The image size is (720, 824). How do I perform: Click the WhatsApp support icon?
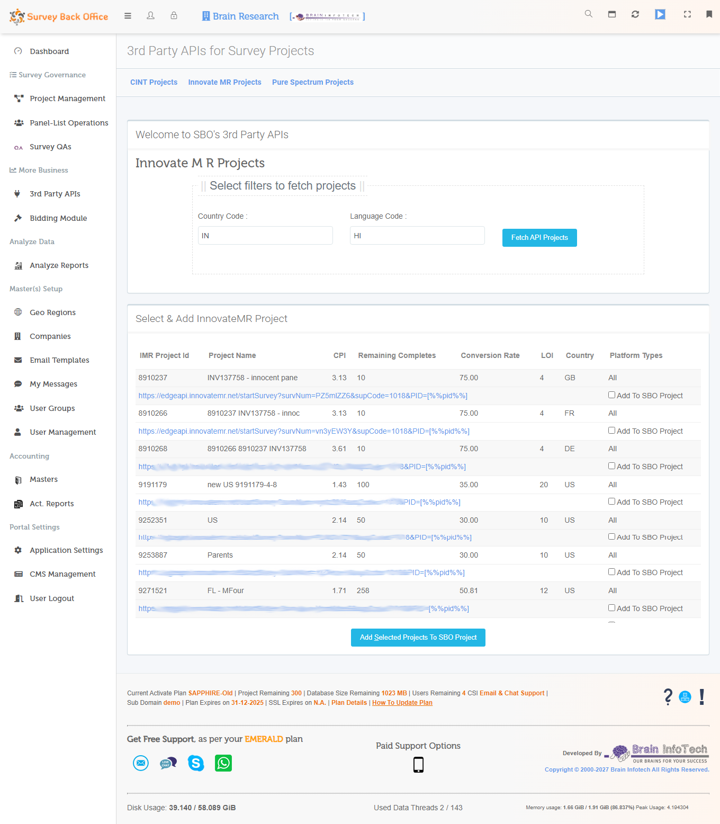click(223, 763)
